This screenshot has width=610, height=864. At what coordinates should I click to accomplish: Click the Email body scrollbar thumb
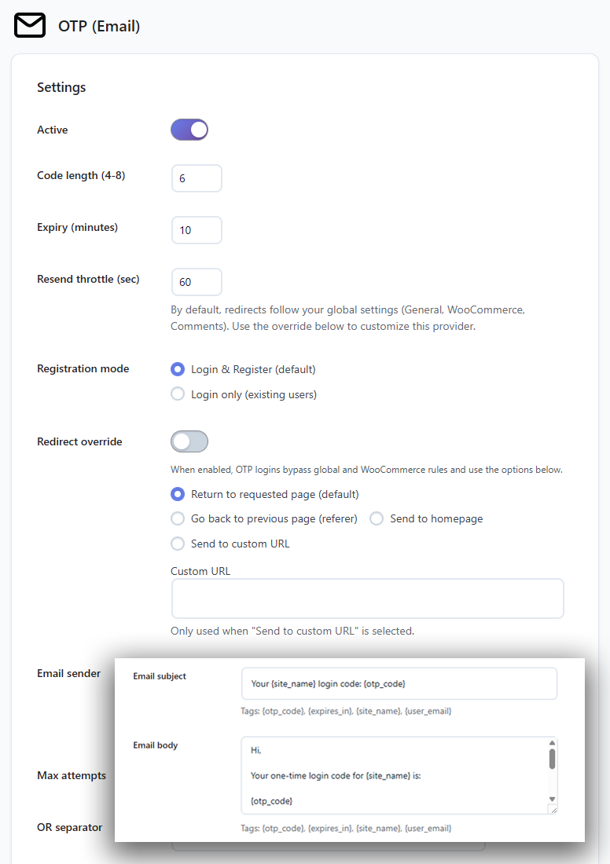[x=552, y=759]
